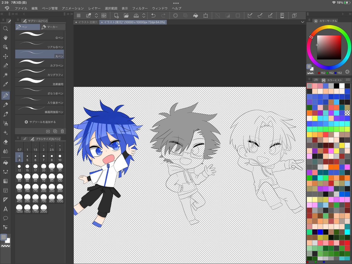Toggle the transparent color swatch below color chips

tap(5, 246)
